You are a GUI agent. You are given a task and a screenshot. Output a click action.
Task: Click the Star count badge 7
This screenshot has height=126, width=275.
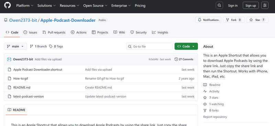click(x=263, y=20)
